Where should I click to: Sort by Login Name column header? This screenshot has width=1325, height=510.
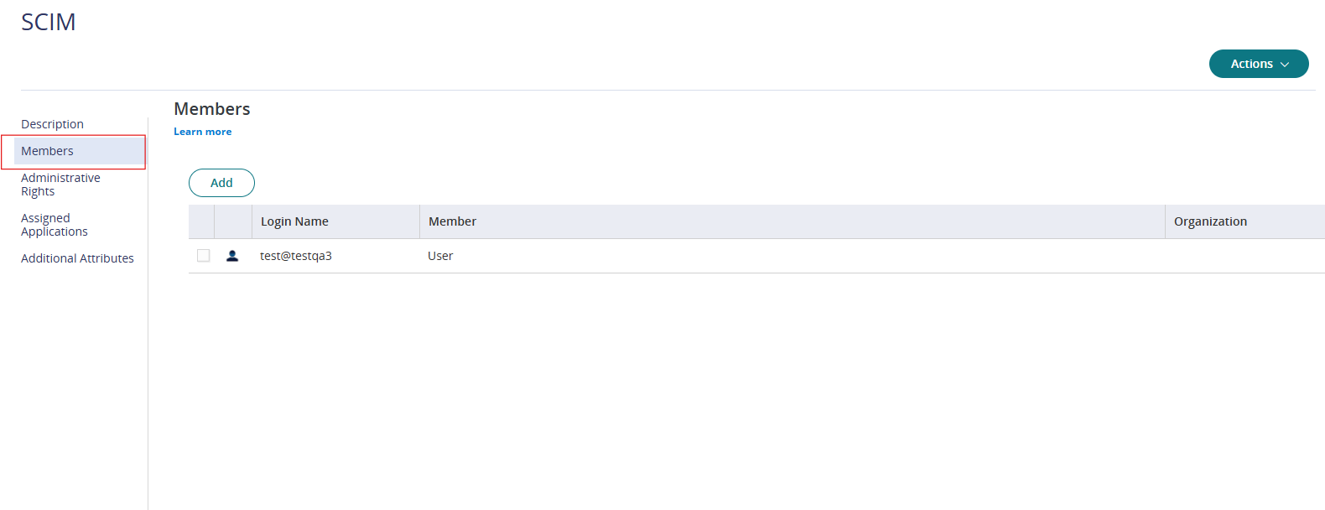coord(294,221)
